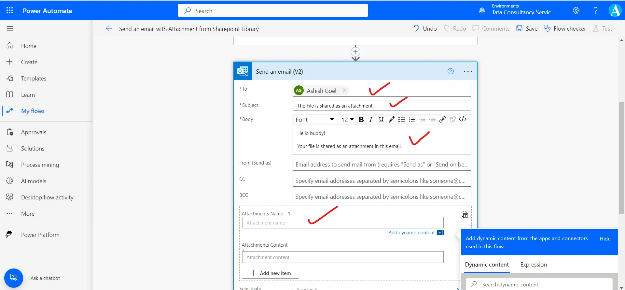Click the BCC field
This screenshot has height=290, width=625.
[x=382, y=196]
